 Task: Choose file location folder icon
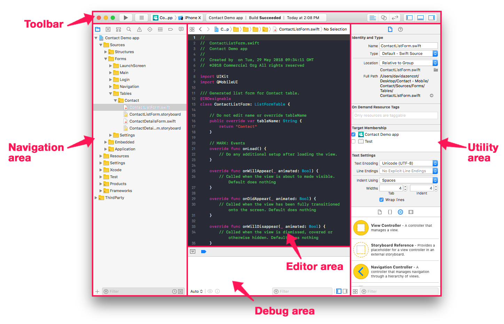pyautogui.click(x=435, y=70)
